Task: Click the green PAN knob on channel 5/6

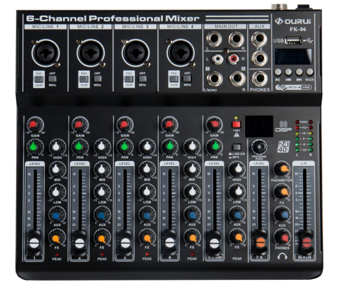Action: pyautogui.click(x=214, y=146)
